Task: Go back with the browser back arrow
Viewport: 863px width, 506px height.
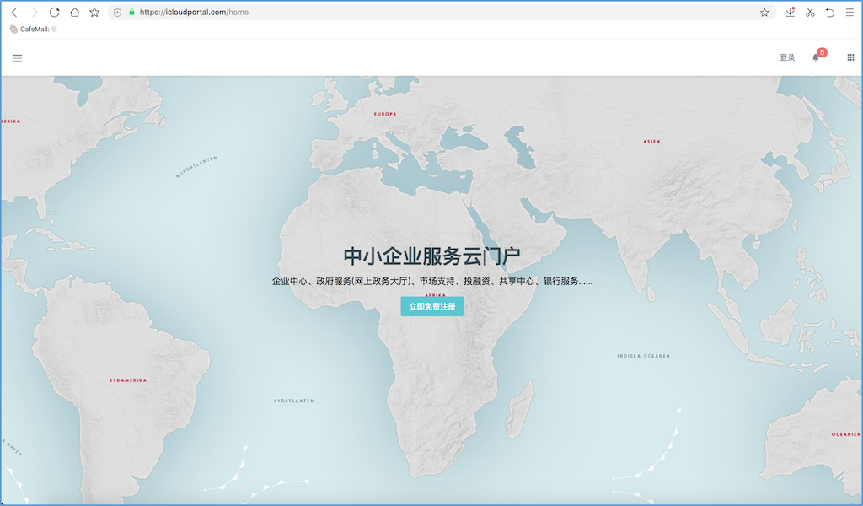Action: point(14,12)
